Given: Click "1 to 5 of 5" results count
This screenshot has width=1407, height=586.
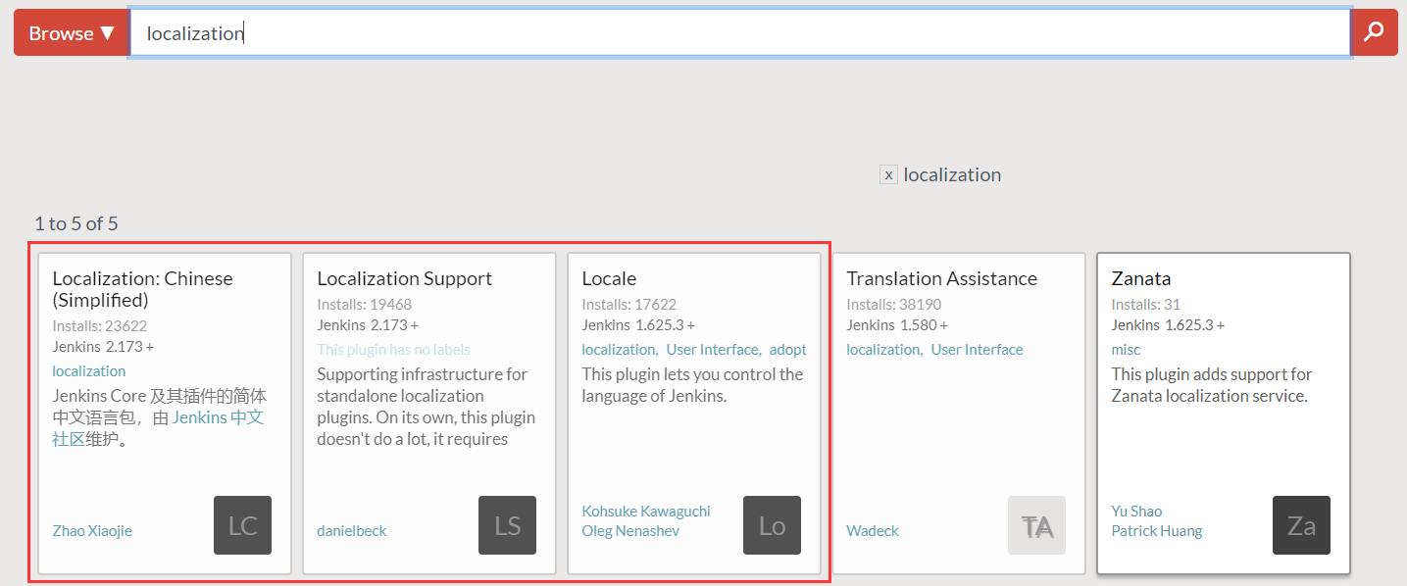Looking at the screenshot, I should pos(76,224).
